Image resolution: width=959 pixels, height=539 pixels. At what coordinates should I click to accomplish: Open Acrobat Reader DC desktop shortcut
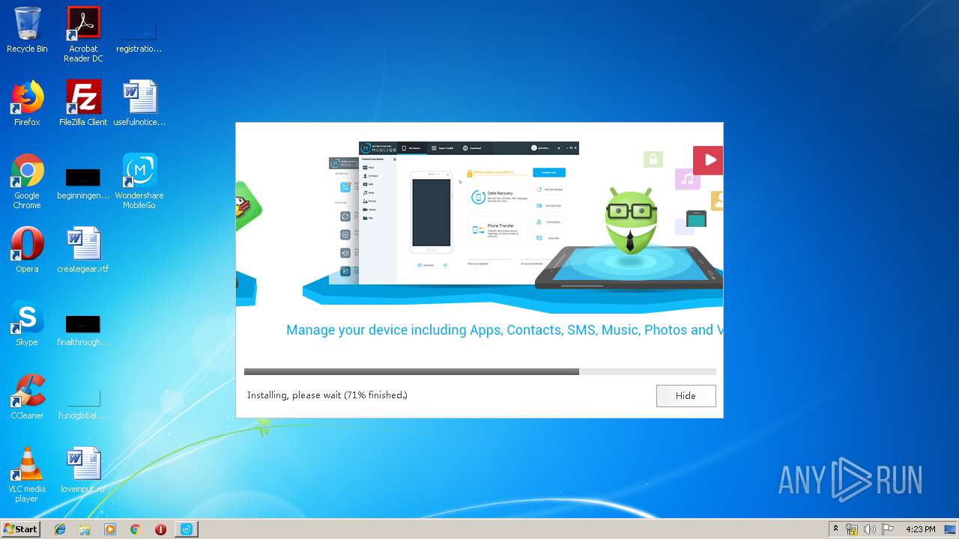click(x=83, y=34)
